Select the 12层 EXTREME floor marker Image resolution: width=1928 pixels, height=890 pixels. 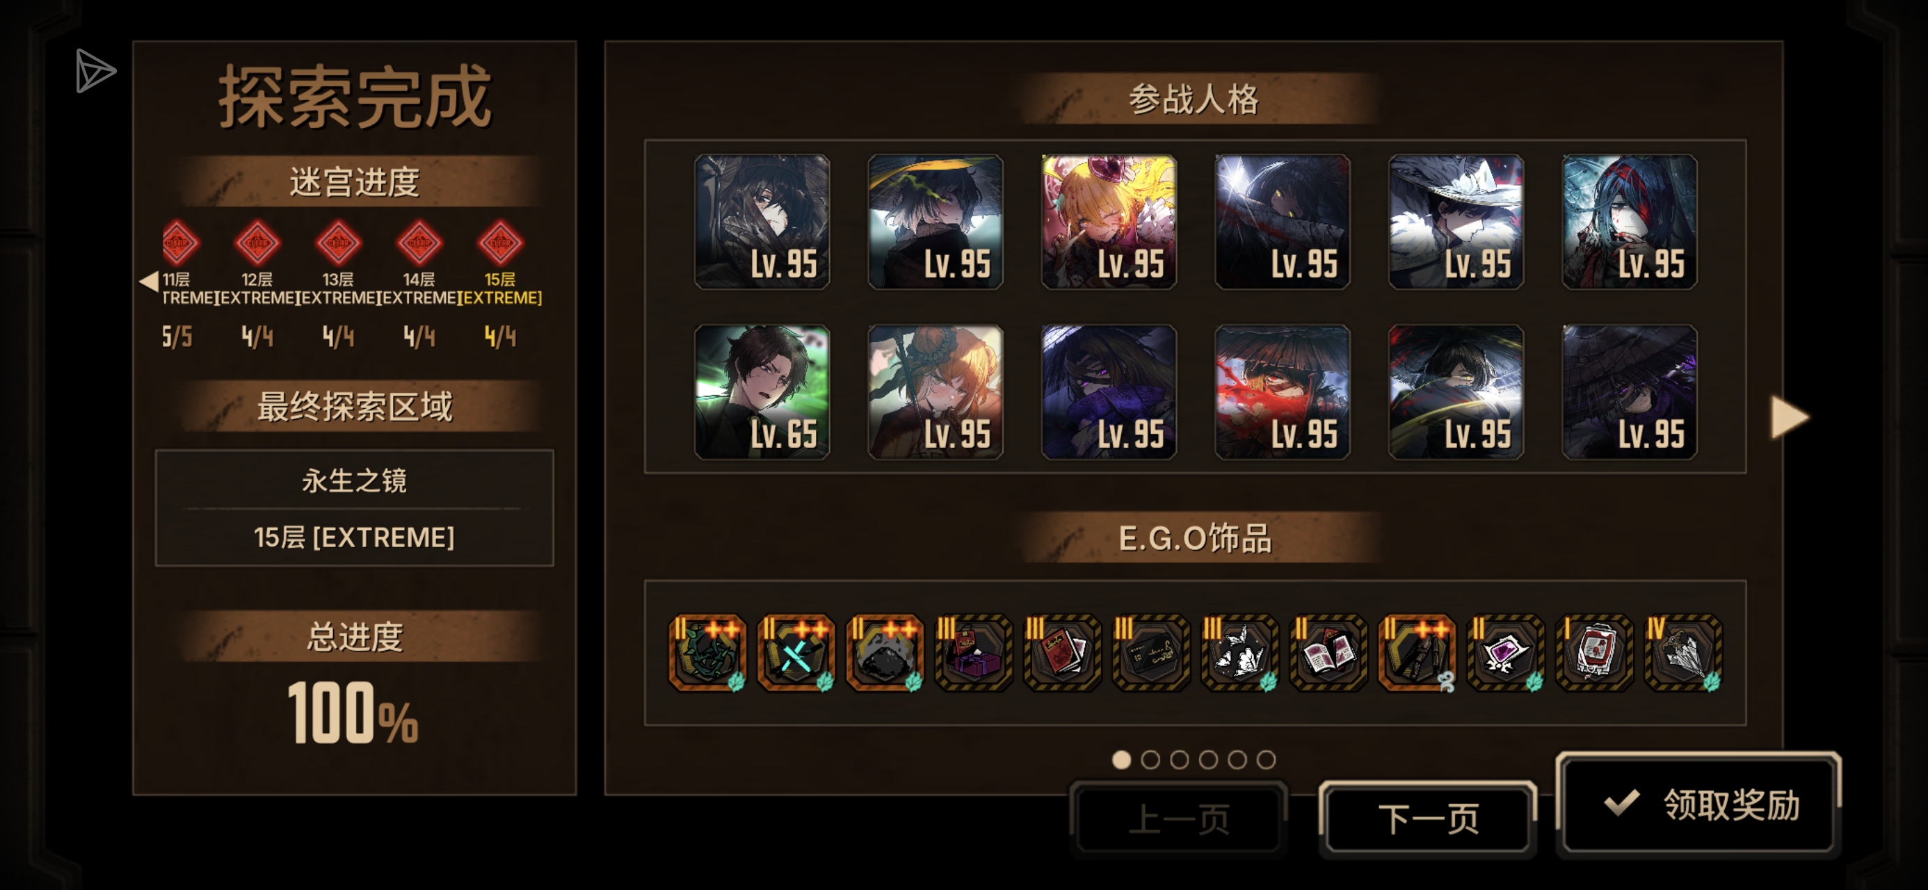coord(257,243)
